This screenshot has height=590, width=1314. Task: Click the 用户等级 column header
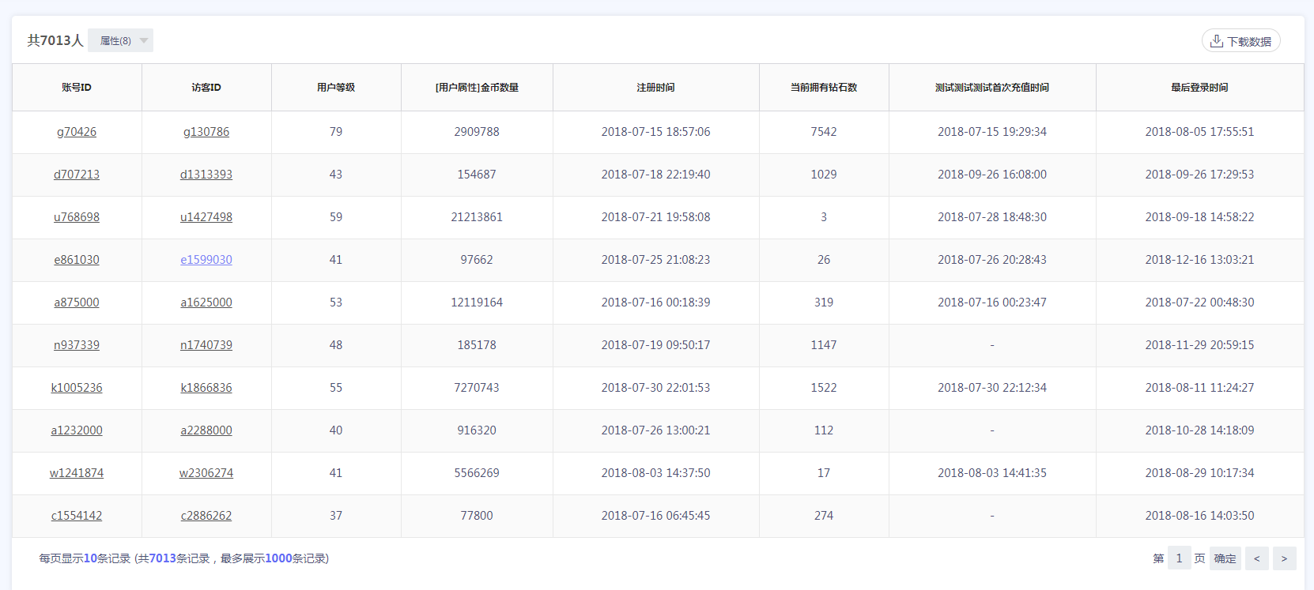click(x=336, y=88)
